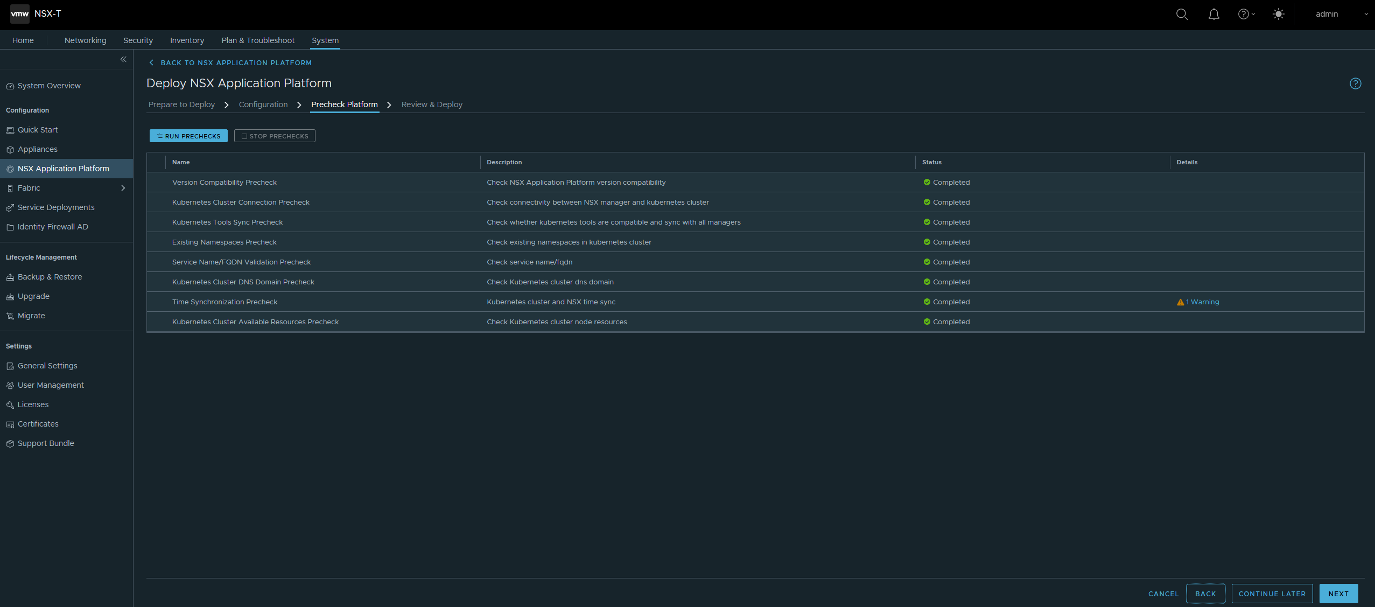Screen dimensions: 1375x607
Task: Select the System tab
Action: tap(325, 40)
